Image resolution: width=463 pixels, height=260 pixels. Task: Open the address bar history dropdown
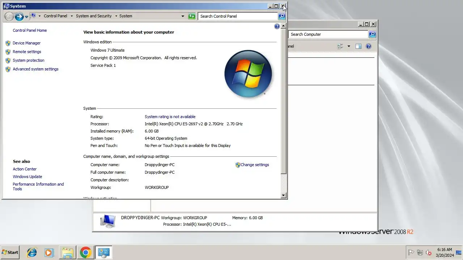[x=183, y=16]
